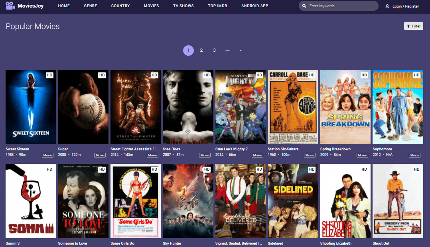Click the Sugar title link
The height and width of the screenshot is (247, 430).
click(x=63, y=149)
